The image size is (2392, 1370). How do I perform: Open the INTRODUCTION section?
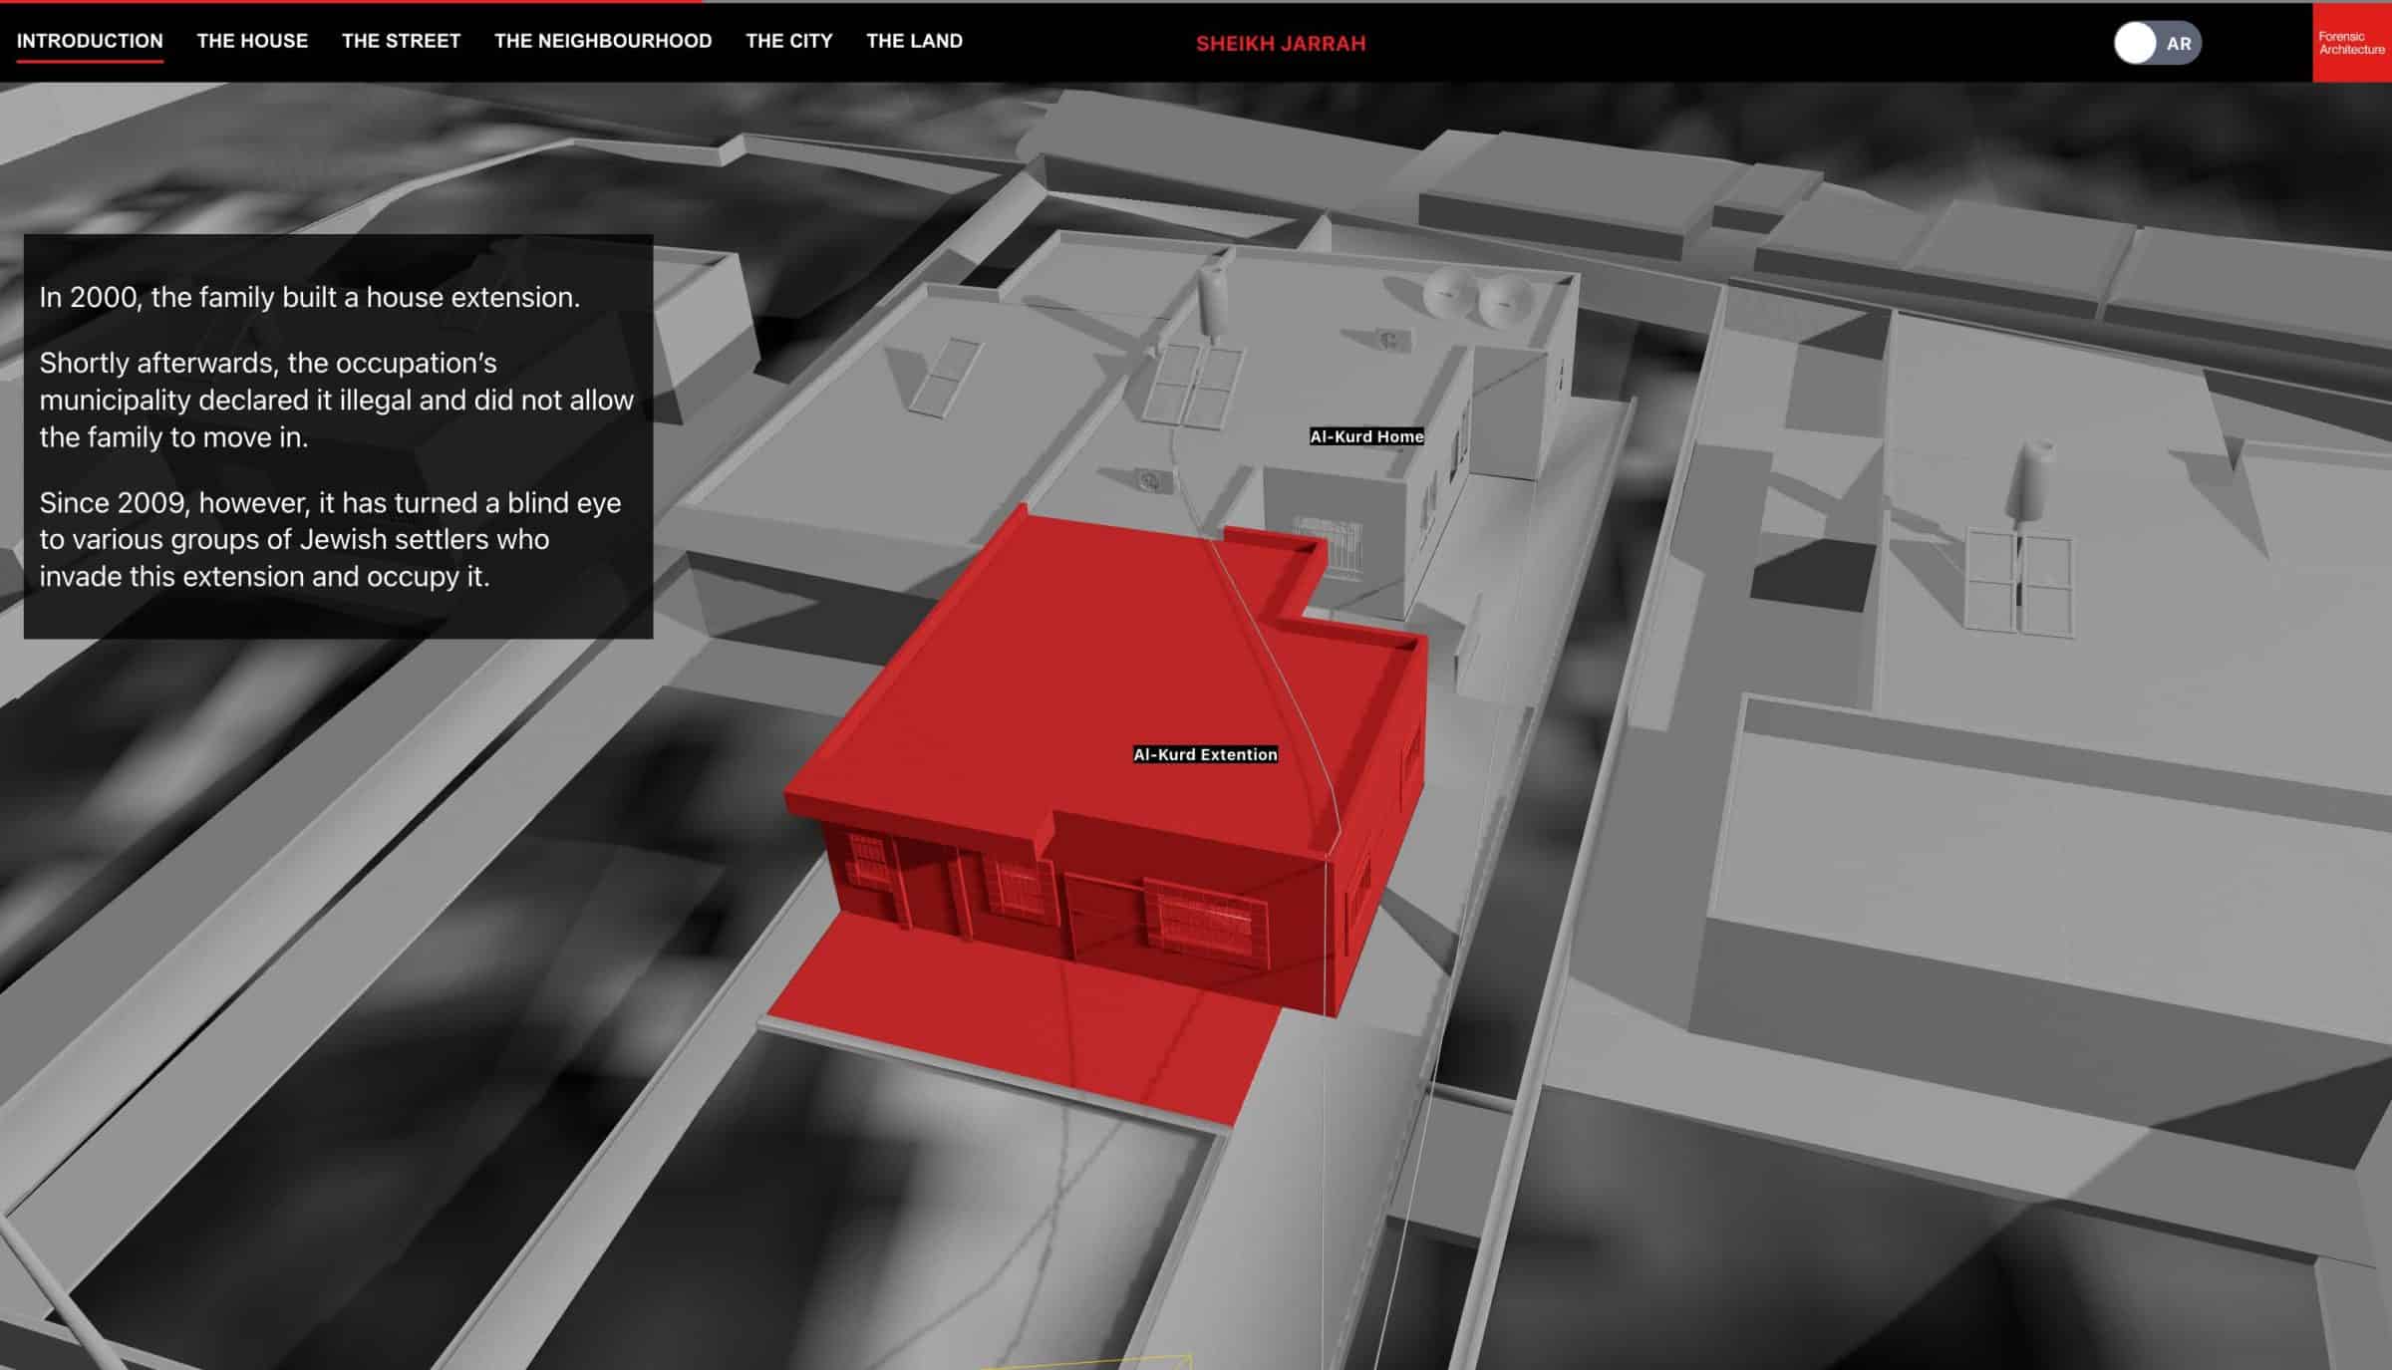pyautogui.click(x=91, y=41)
